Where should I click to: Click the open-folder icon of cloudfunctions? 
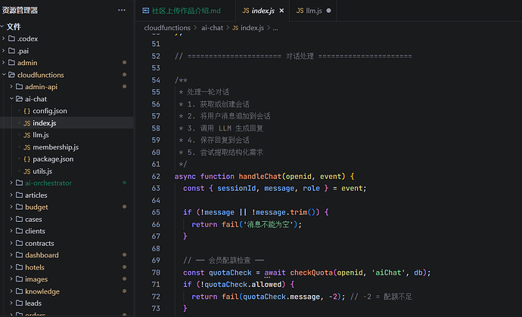(x=11, y=75)
